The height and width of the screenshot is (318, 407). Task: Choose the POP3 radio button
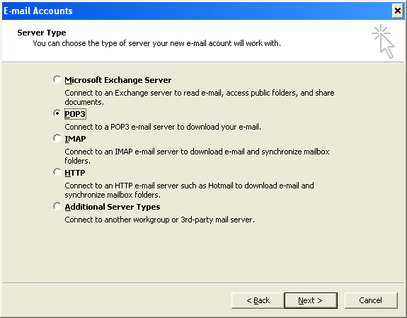tap(57, 113)
